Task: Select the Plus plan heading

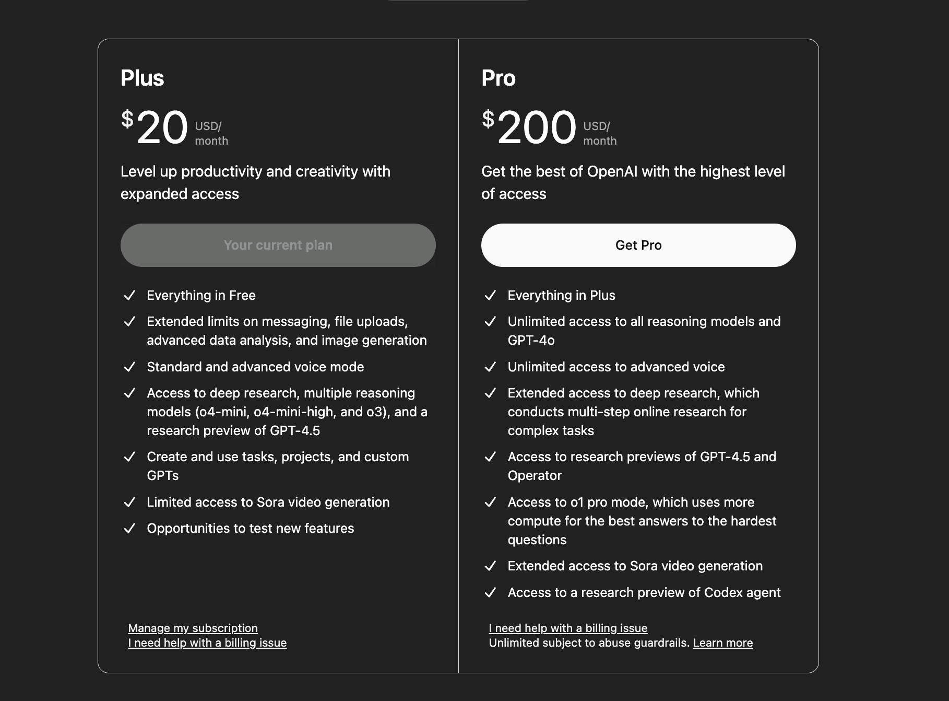Action: pos(142,77)
